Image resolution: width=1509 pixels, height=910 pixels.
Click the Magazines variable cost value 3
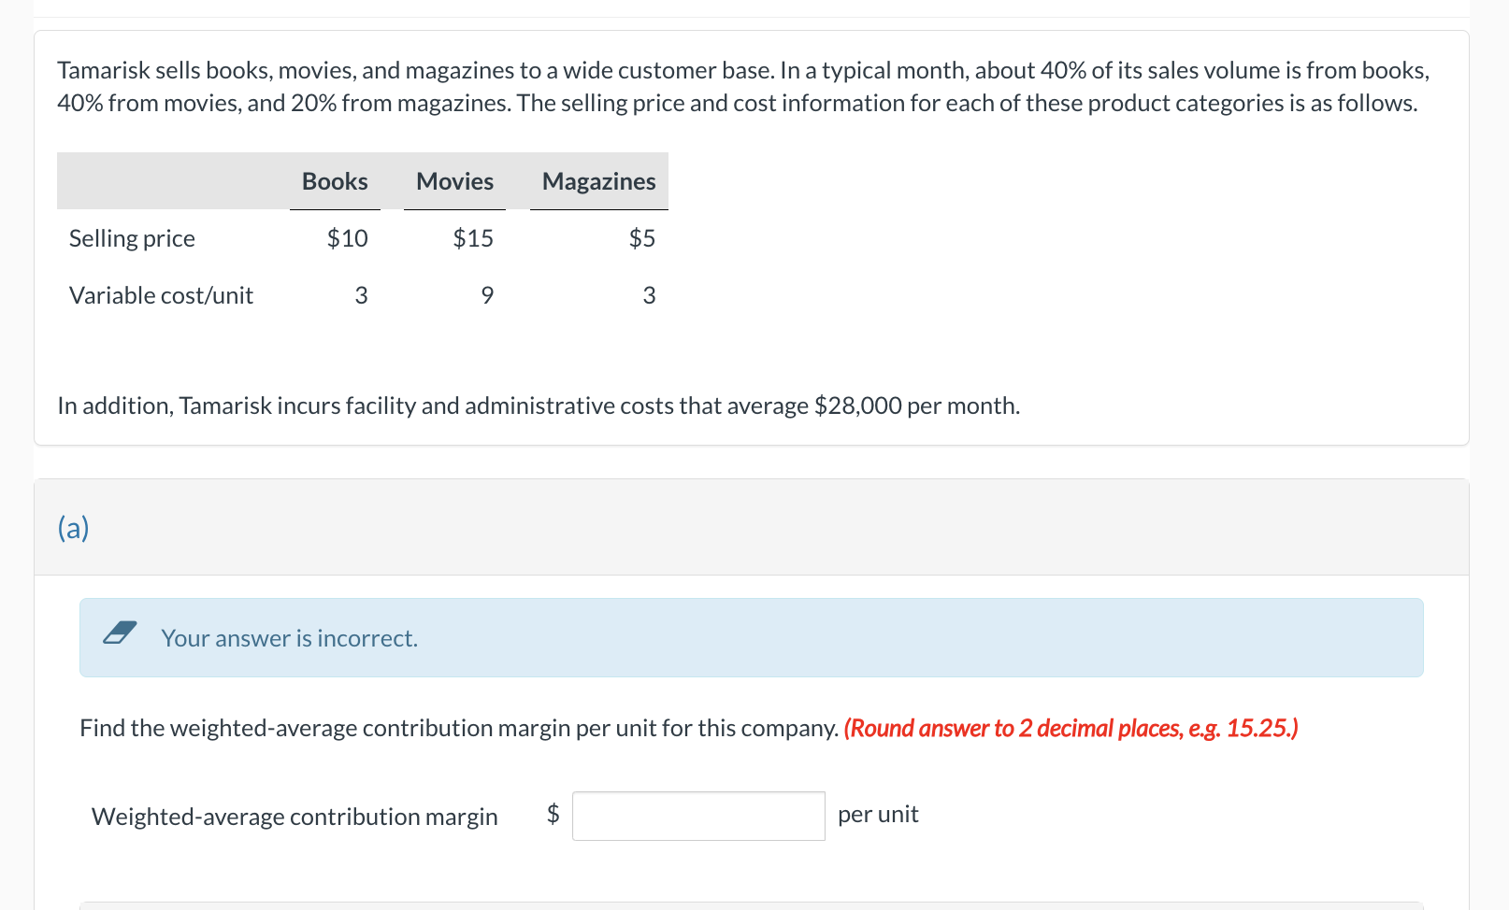(649, 295)
